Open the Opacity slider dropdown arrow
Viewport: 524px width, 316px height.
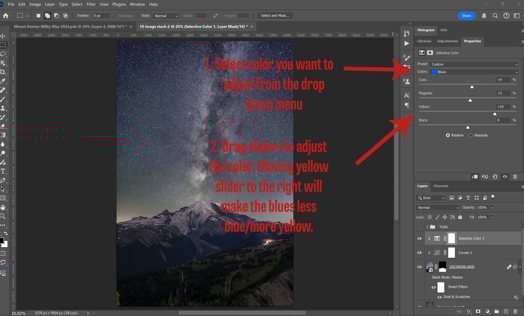pyautogui.click(x=492, y=207)
